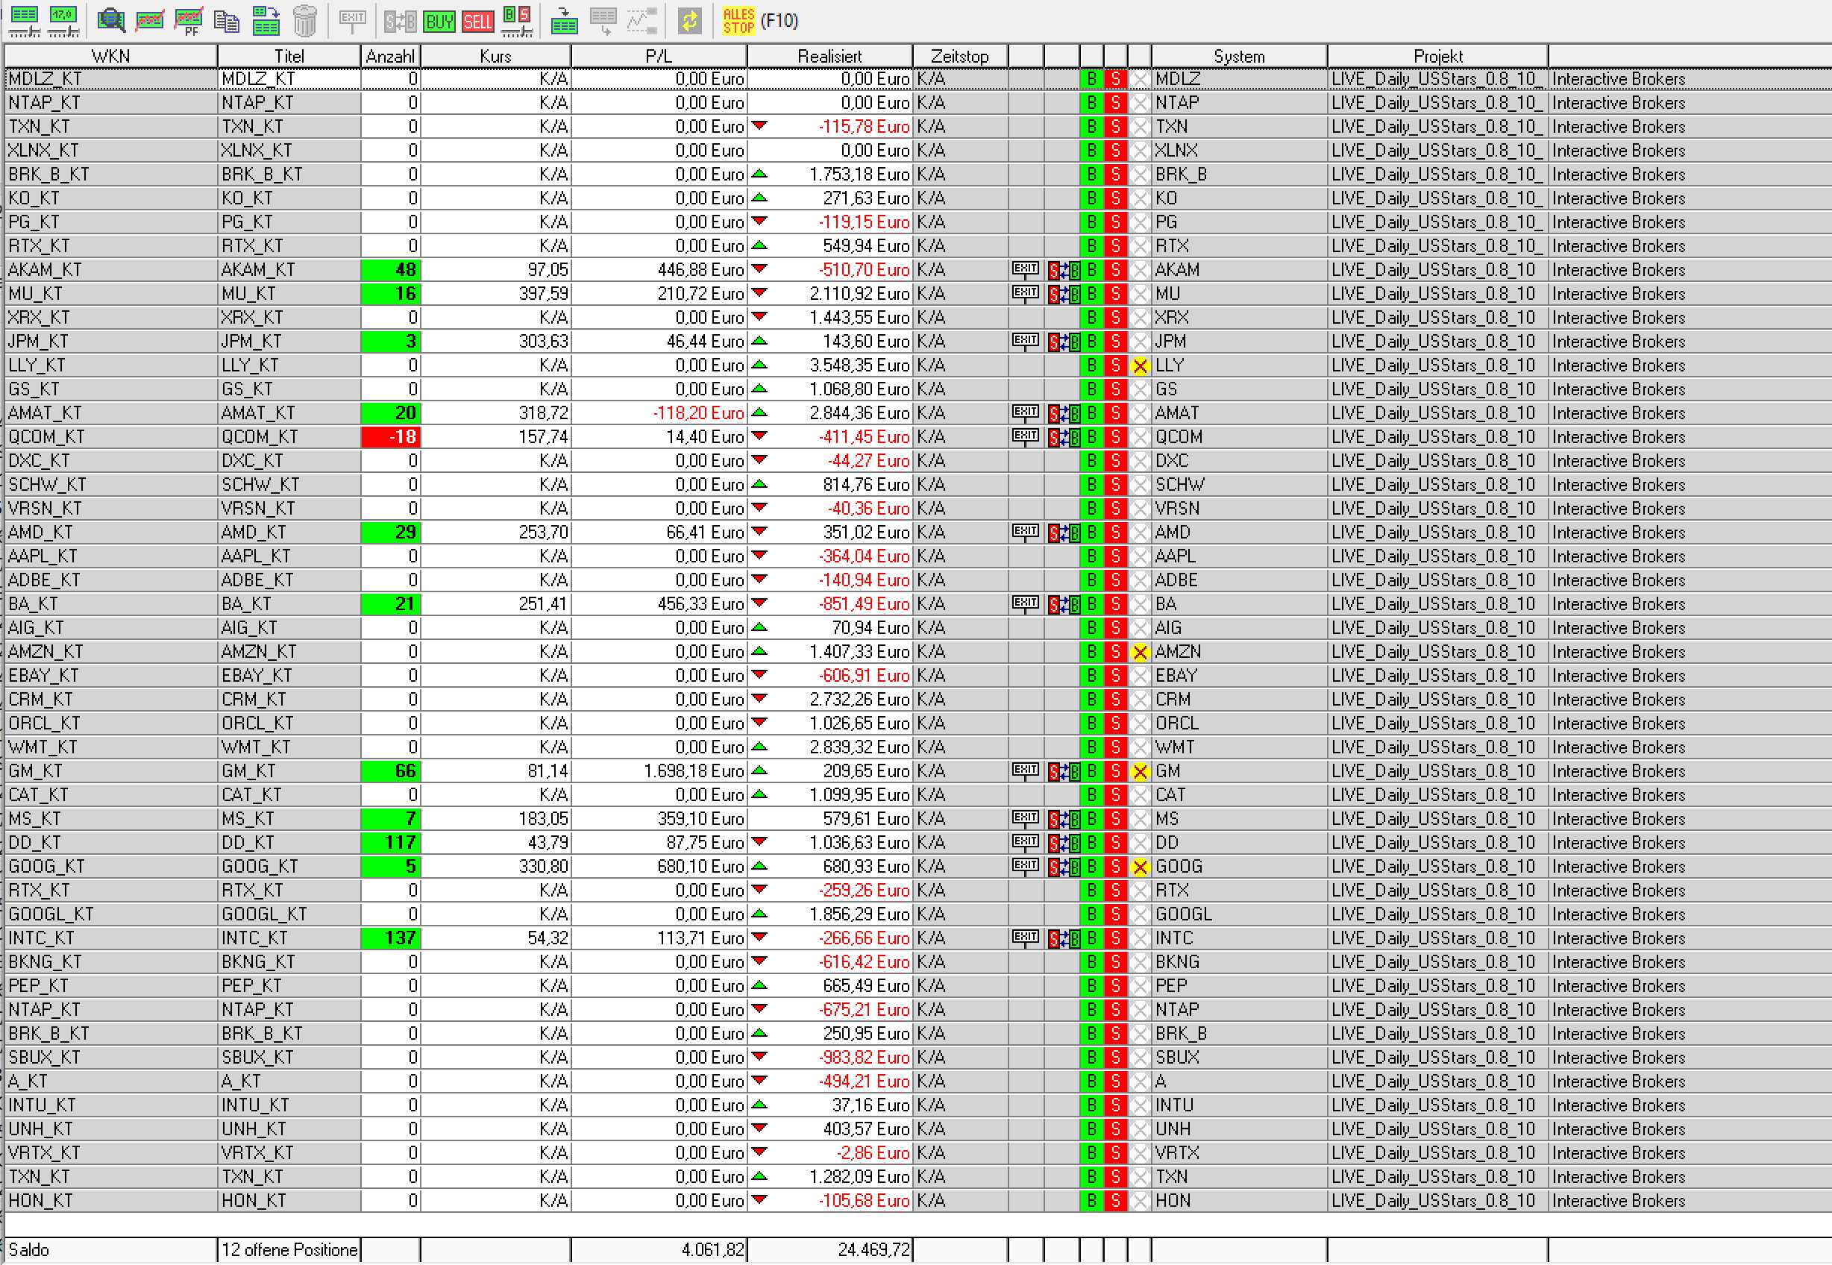Click the green BUY toolbar icon
Viewport: 1832px width, 1265px height.
pos(439,21)
